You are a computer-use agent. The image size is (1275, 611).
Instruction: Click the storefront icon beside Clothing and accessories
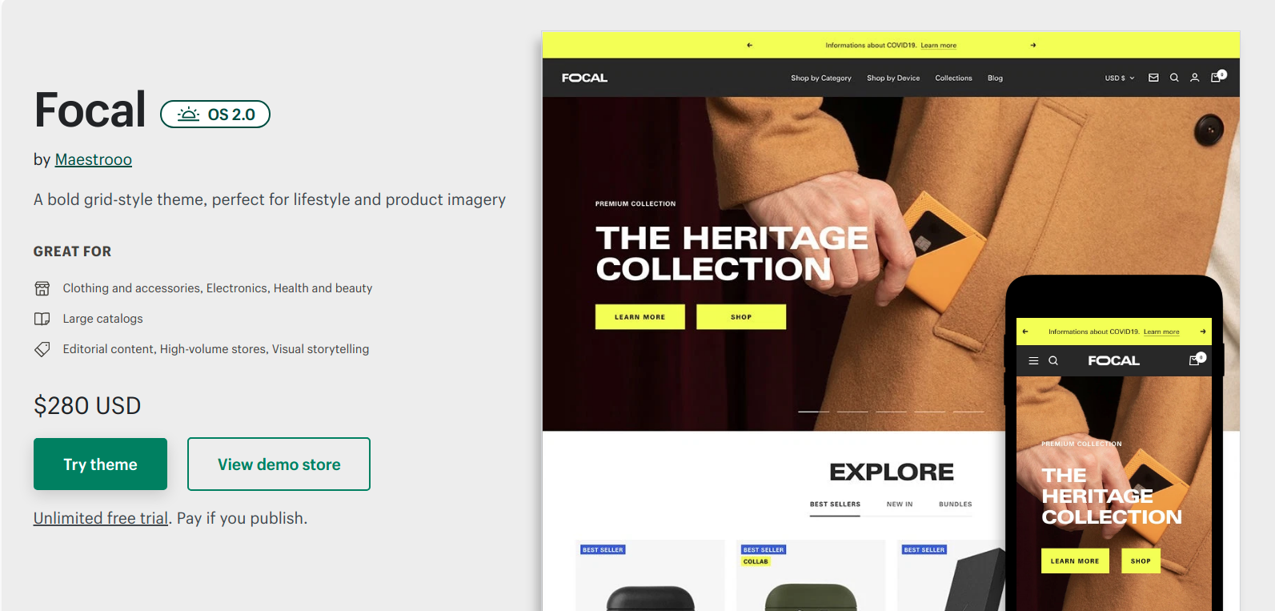click(x=42, y=288)
